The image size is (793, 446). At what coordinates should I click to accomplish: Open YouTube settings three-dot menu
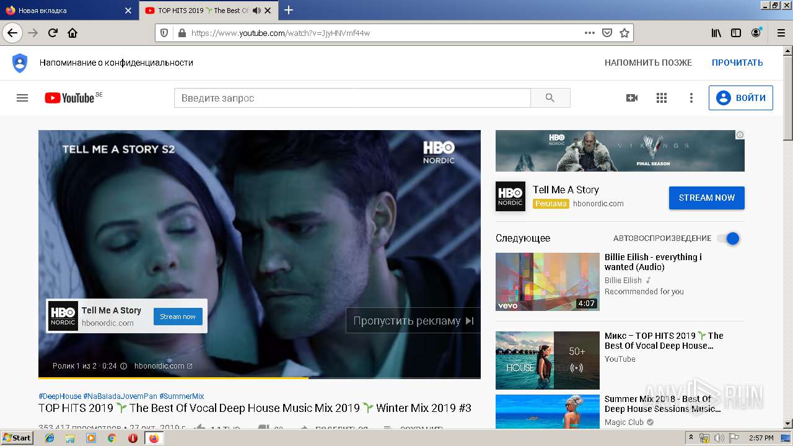pos(691,98)
